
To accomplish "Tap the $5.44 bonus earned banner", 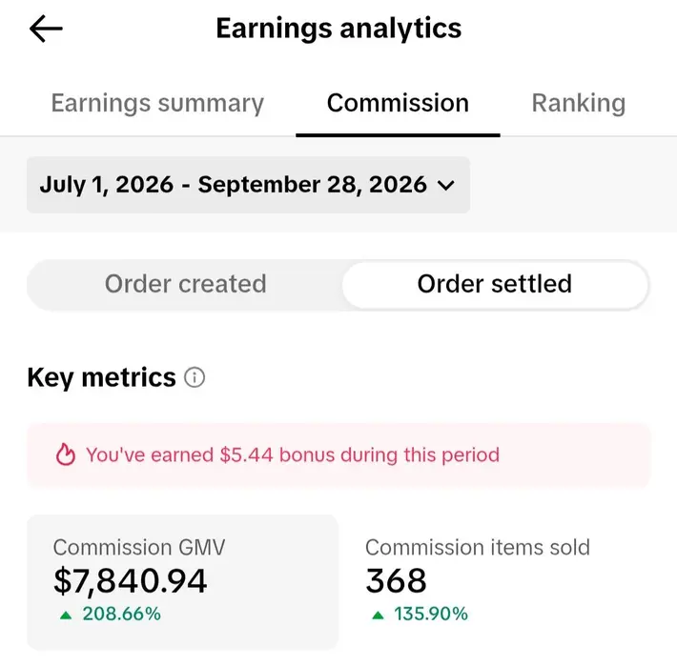I will 338,455.
